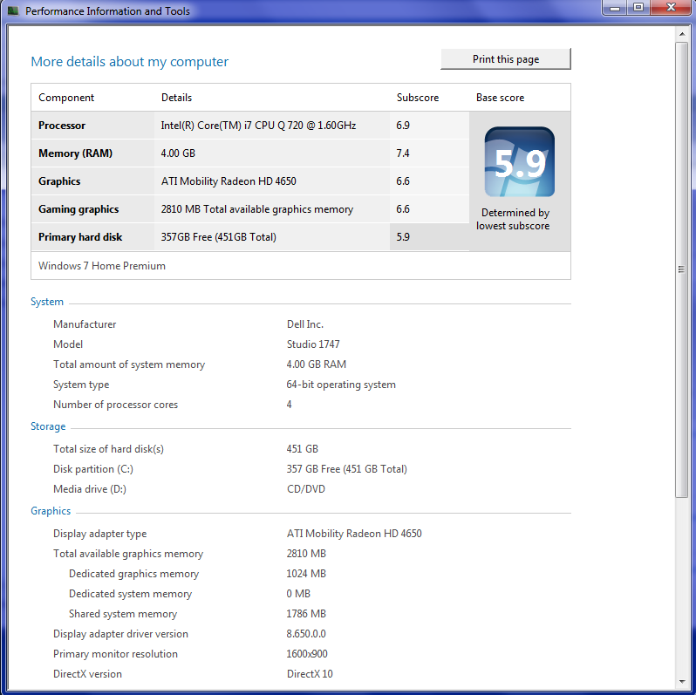This screenshot has width=696, height=695.
Task: Click the '1786 MB' shared memory value
Action: point(306,614)
